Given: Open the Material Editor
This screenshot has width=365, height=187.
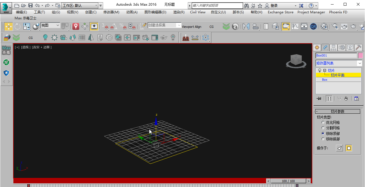Looking at the screenshot, I should 324,26.
